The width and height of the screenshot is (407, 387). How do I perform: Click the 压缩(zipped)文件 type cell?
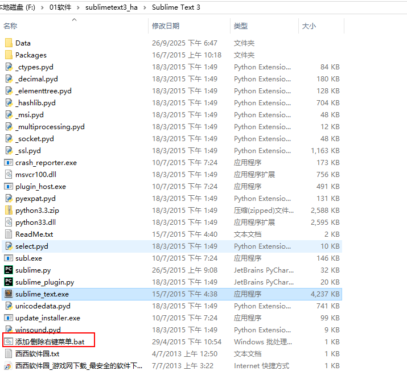tap(264, 211)
